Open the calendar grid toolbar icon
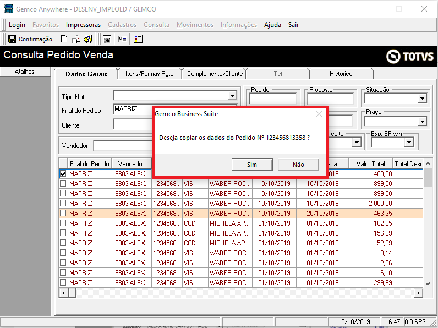The image size is (438, 328). pos(107,39)
